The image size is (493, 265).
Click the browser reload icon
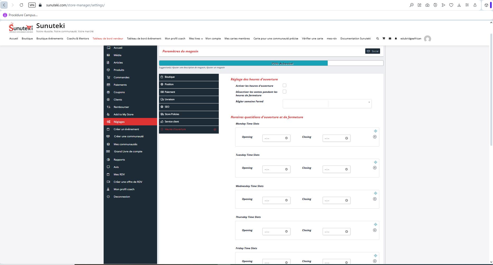[21, 5]
